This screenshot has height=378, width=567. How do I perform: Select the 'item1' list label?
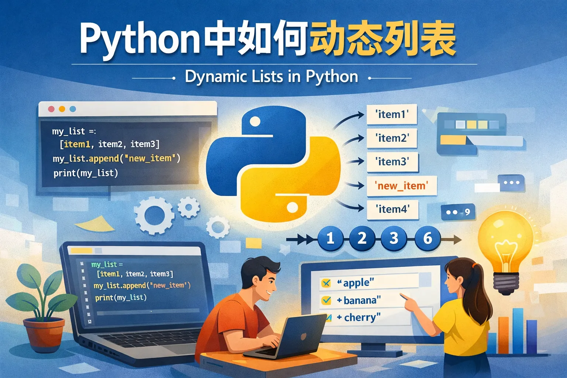click(392, 114)
